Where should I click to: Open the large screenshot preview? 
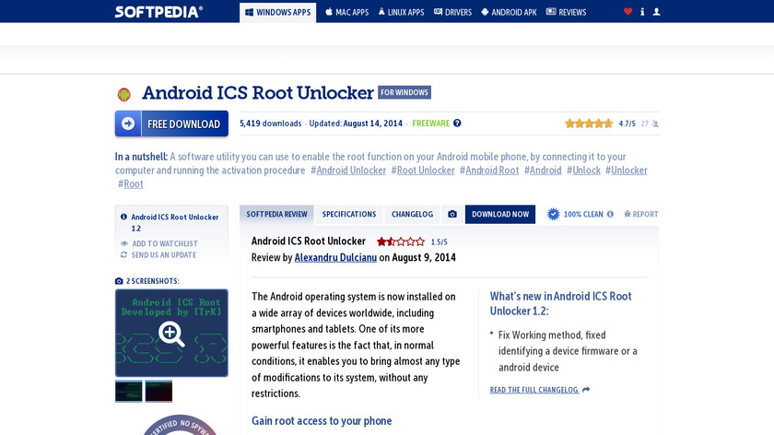pyautogui.click(x=171, y=334)
